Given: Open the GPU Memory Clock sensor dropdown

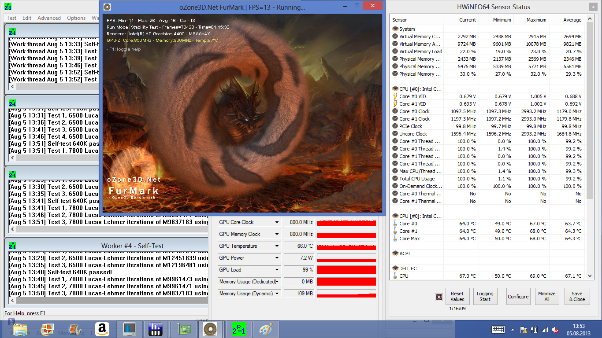Looking at the screenshot, I should pos(277,234).
